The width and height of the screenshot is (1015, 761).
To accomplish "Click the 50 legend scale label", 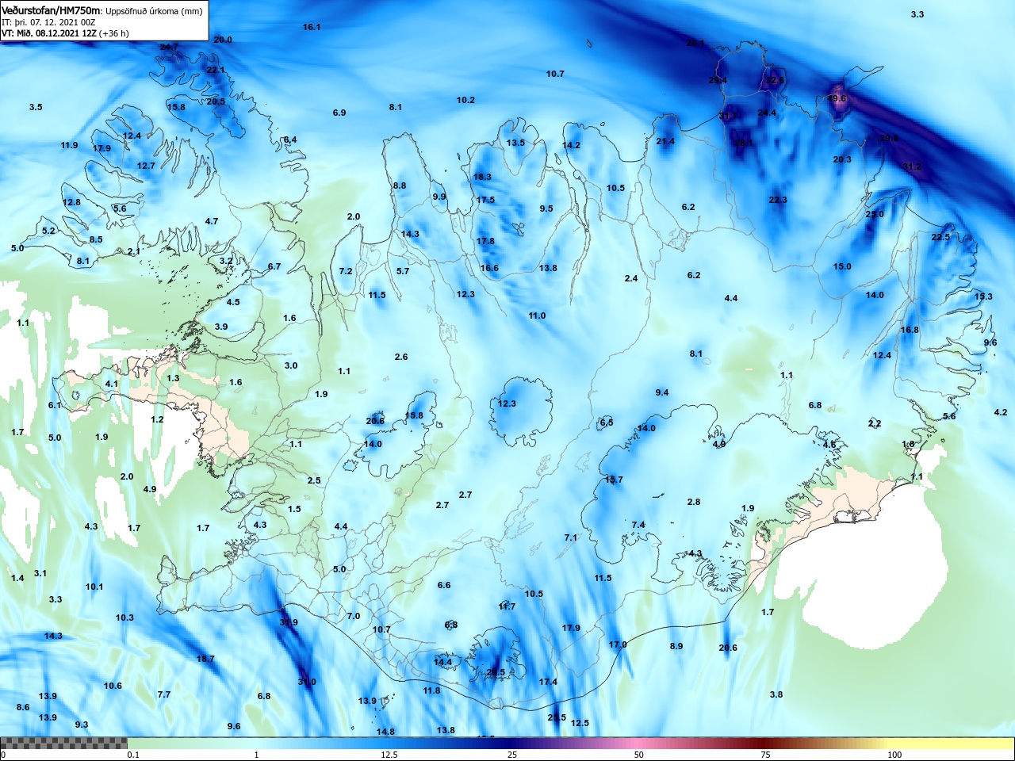I will (639, 755).
